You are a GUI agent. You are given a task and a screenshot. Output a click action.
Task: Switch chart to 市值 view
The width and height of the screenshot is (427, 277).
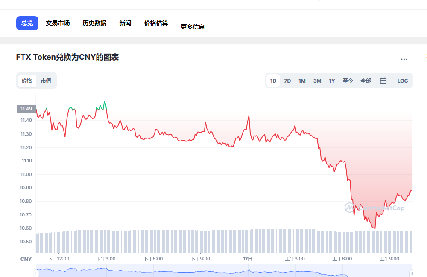click(x=46, y=81)
